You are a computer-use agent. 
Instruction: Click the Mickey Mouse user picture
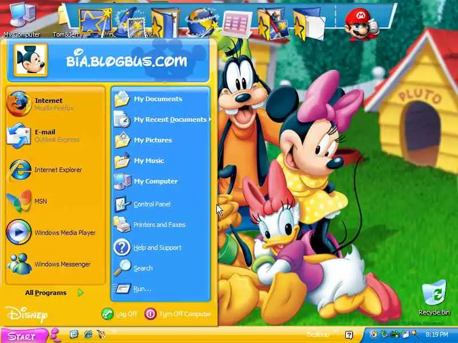(30, 60)
